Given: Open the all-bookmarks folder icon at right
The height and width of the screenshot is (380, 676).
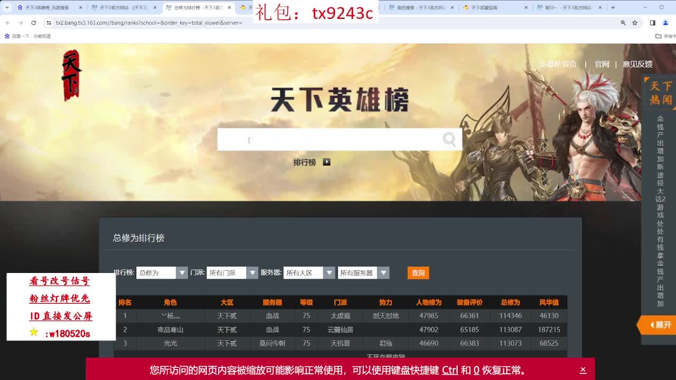Looking at the screenshot, I should click(658, 36).
